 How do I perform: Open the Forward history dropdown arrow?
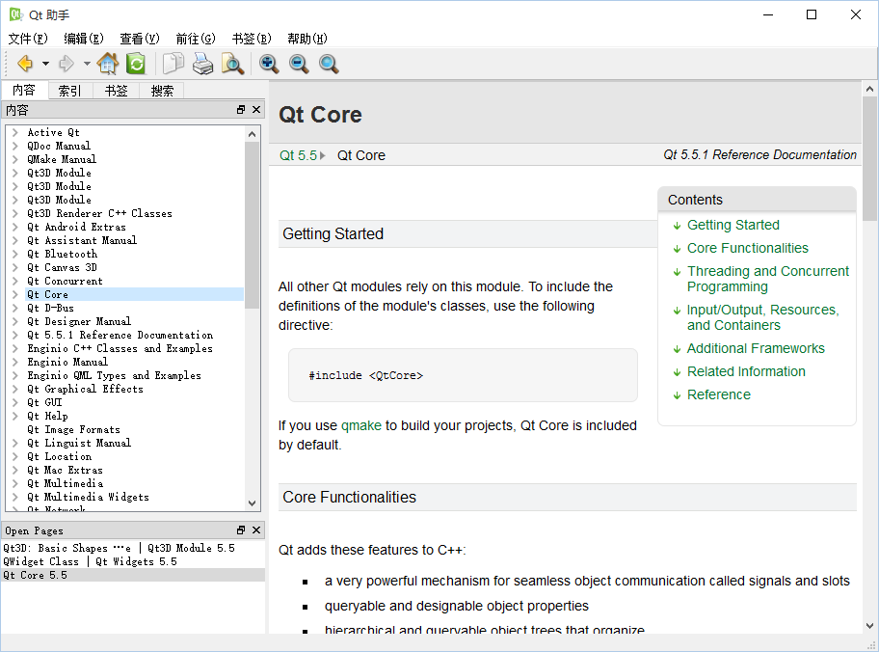[x=87, y=64]
